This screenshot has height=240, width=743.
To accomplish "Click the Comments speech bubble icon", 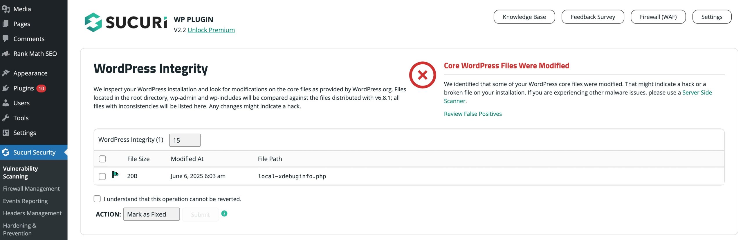I will (x=6, y=39).
